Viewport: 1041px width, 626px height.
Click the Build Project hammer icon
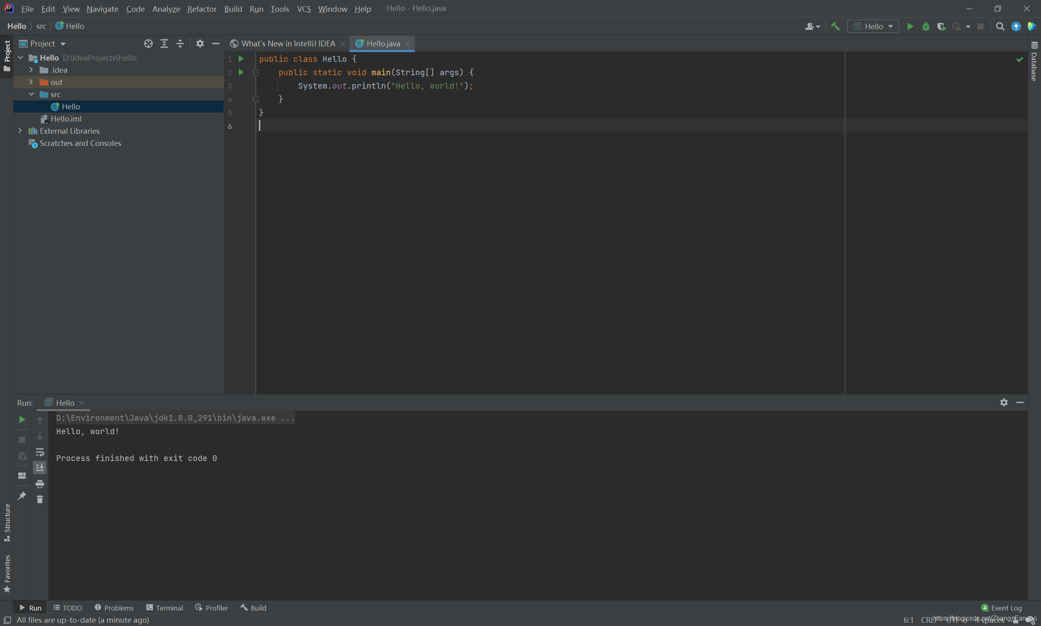tap(835, 26)
